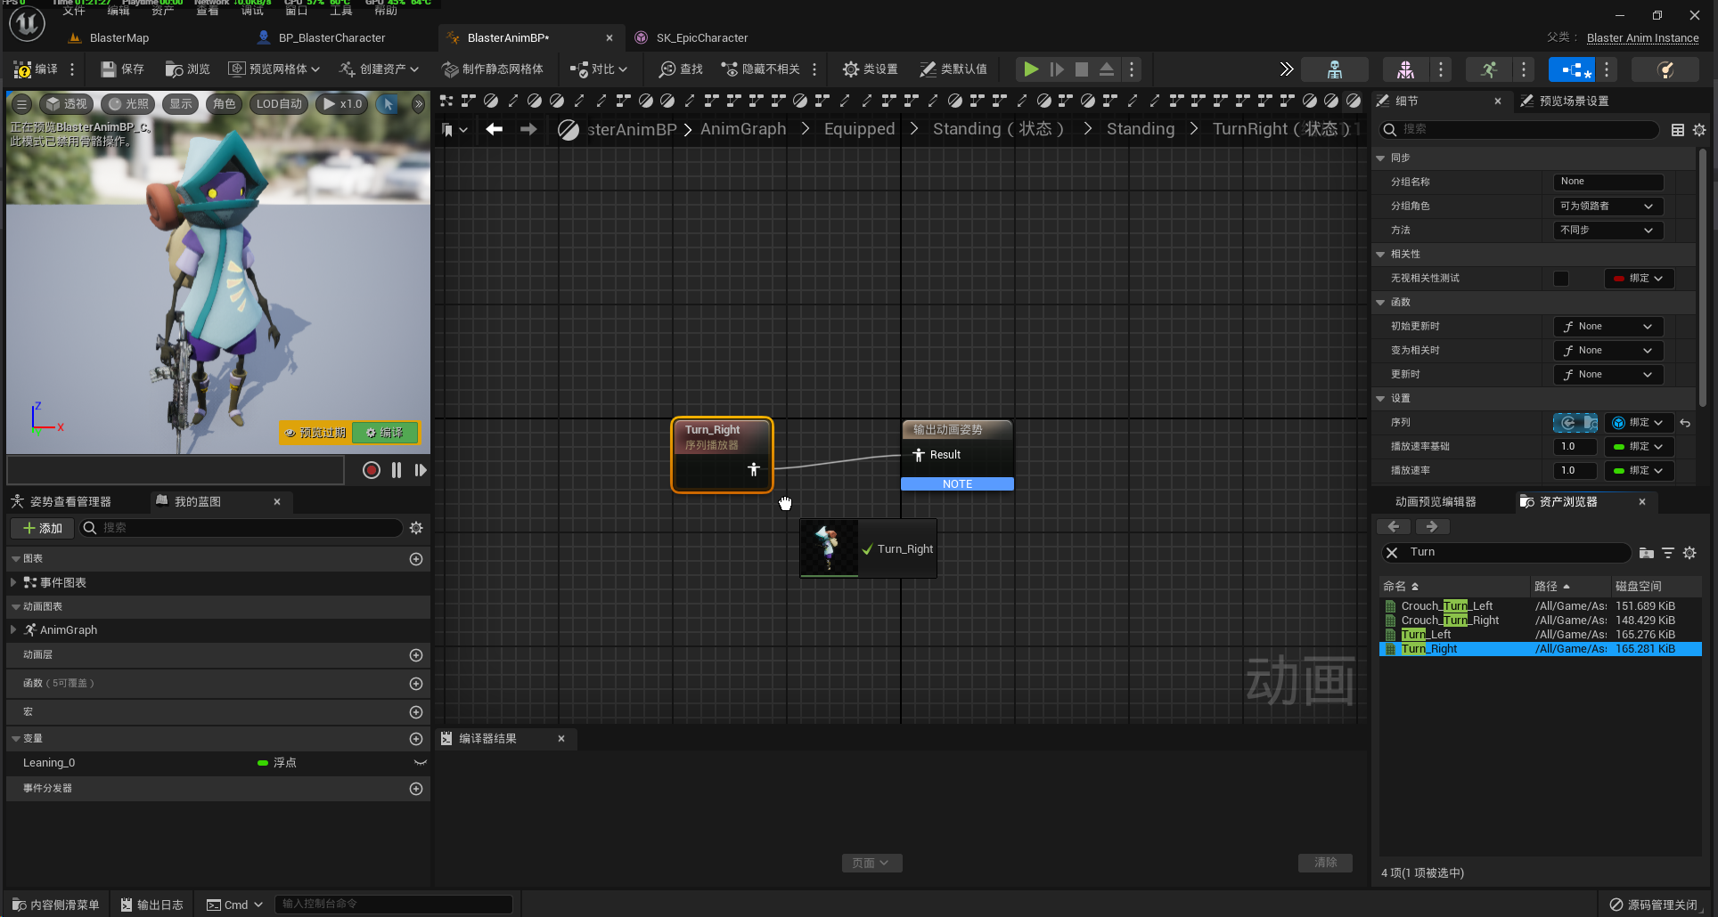Open the Output Log
1718x917 pixels.
pyautogui.click(x=151, y=905)
